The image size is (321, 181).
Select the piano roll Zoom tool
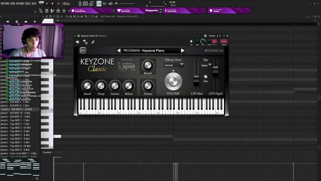pyautogui.click(x=93, y=16)
